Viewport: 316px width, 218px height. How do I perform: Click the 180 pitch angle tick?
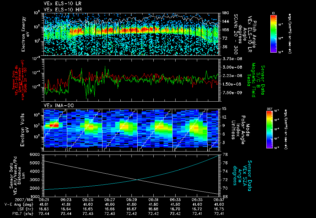coord(225,13)
